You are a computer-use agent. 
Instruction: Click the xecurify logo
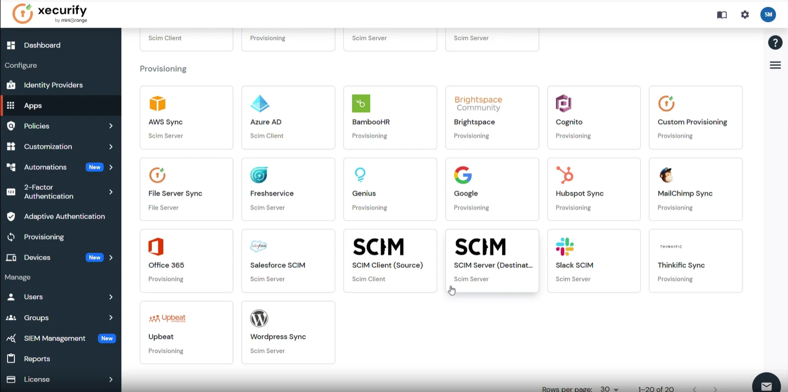pos(50,13)
